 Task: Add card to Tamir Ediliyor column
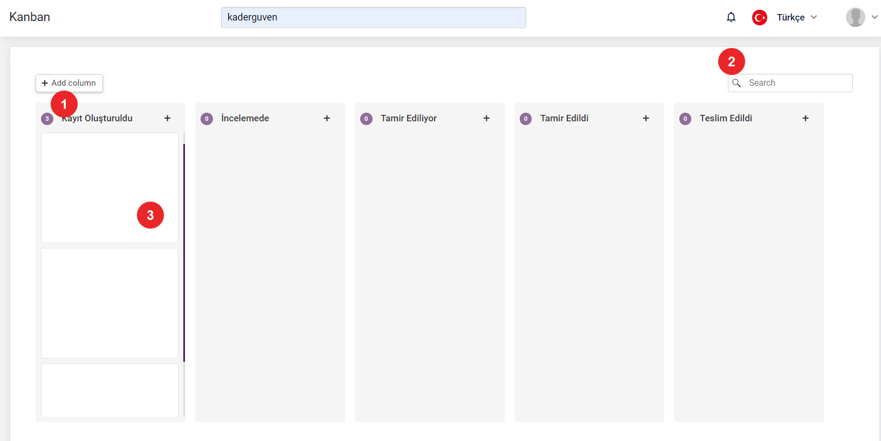486,118
